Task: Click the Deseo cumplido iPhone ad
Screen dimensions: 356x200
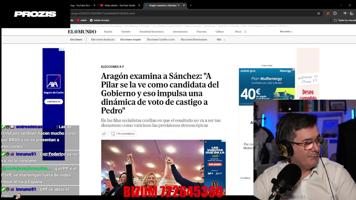Action: click(x=308, y=74)
